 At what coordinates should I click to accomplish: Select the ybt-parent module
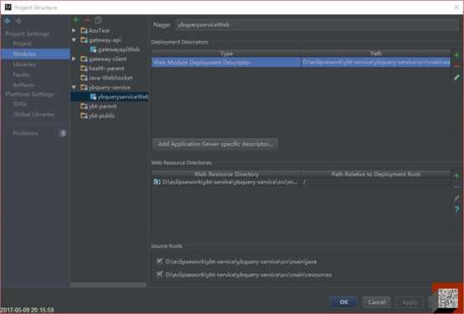pyautogui.click(x=102, y=106)
